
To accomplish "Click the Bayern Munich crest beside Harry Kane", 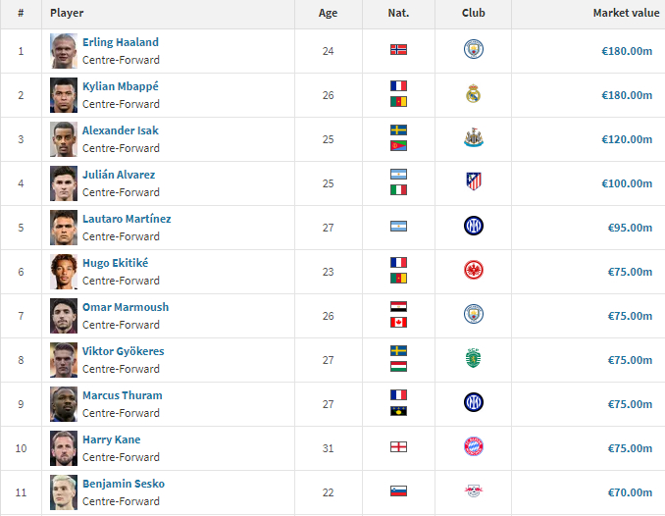I will pyautogui.click(x=474, y=446).
